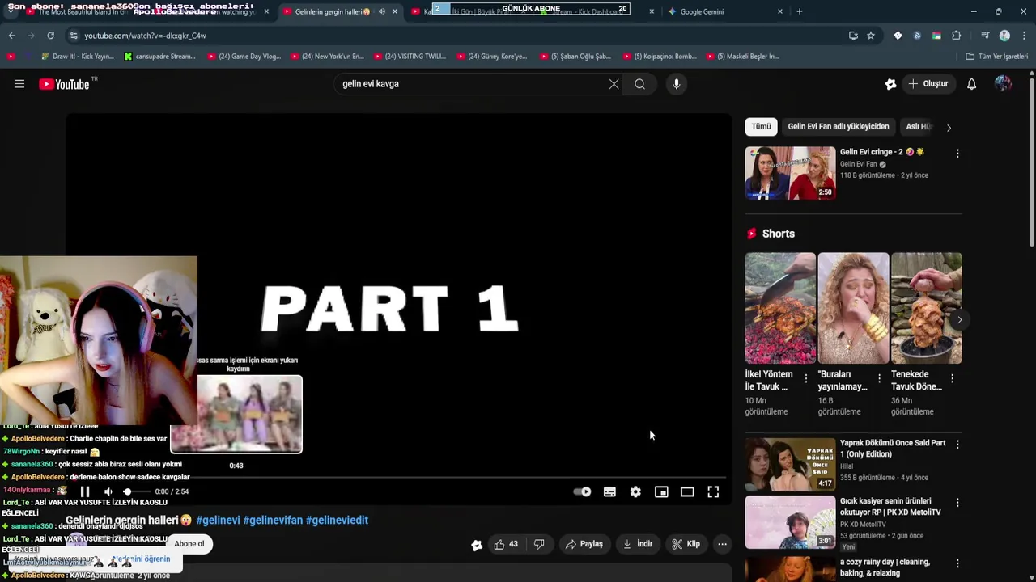
Task: Open the İlkel Yöntem İle Tavuk short
Action: (x=780, y=308)
